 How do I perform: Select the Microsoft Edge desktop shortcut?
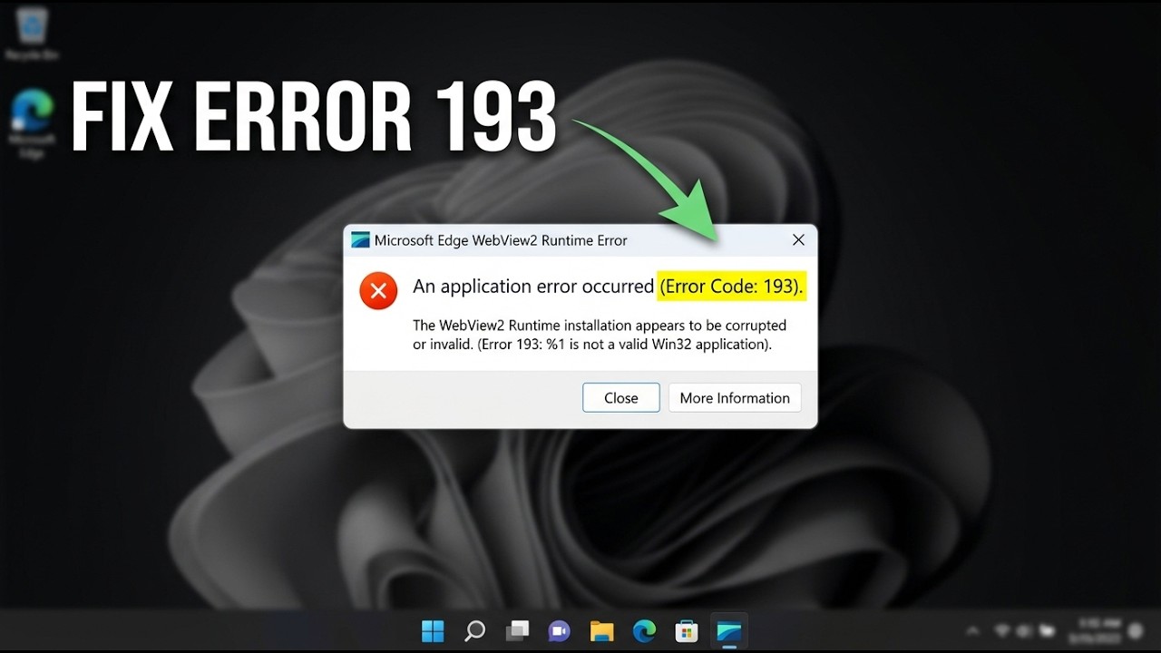click(x=33, y=123)
